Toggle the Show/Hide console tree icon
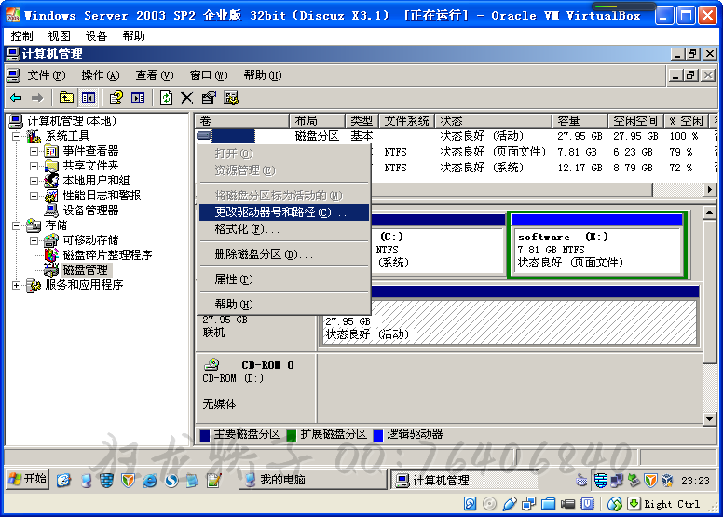Viewport: 723px width, 517px height. (89, 98)
